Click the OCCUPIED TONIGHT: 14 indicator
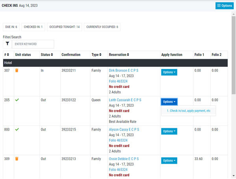The height and width of the screenshot is (179, 236). pyautogui.click(x=65, y=27)
